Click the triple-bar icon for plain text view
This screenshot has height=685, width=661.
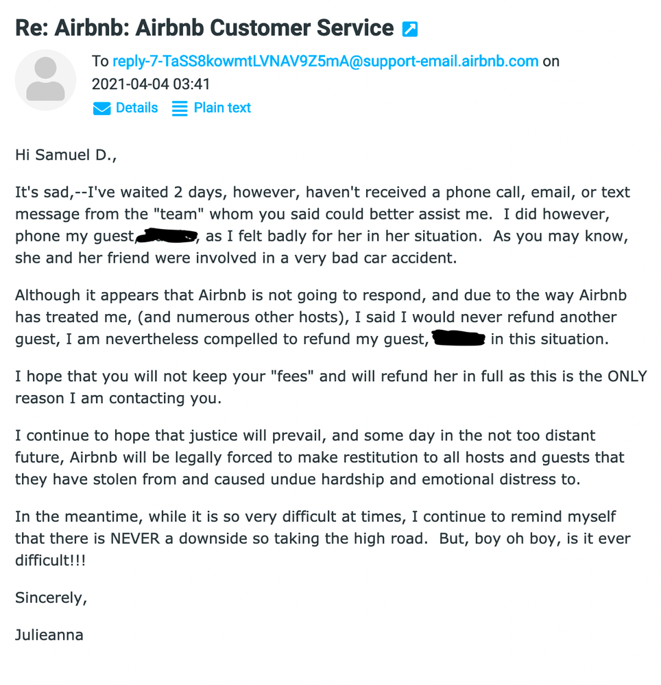pos(179,108)
